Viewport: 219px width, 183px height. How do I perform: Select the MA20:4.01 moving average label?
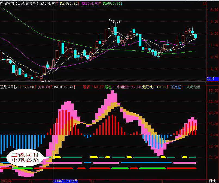point(90,4)
